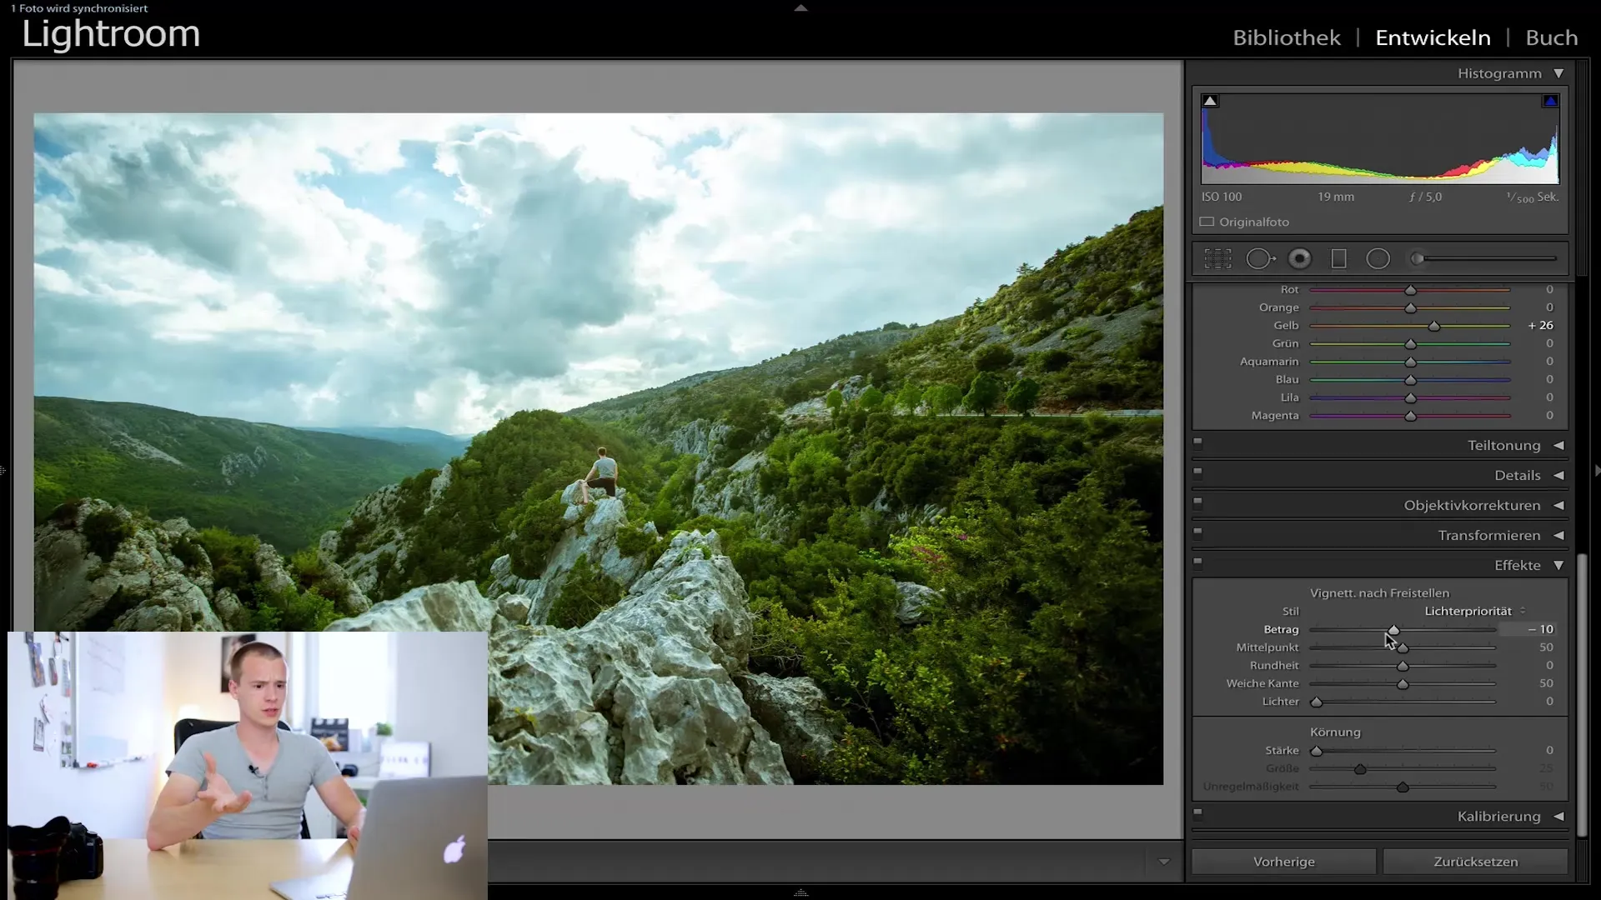This screenshot has height=900, width=1601.
Task: Click the Lila color slider handle
Action: click(1410, 398)
